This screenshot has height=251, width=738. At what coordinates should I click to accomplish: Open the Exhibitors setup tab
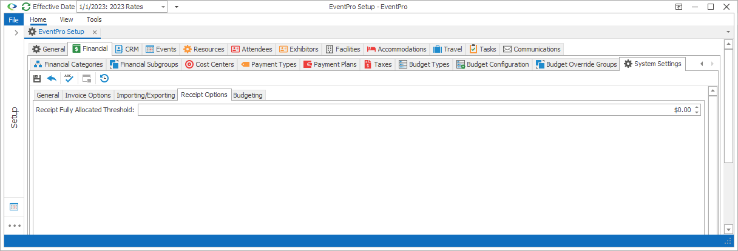click(x=299, y=49)
